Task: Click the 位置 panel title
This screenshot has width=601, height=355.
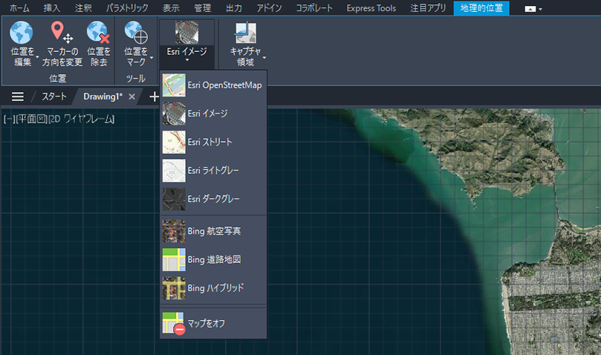Action: click(x=57, y=79)
